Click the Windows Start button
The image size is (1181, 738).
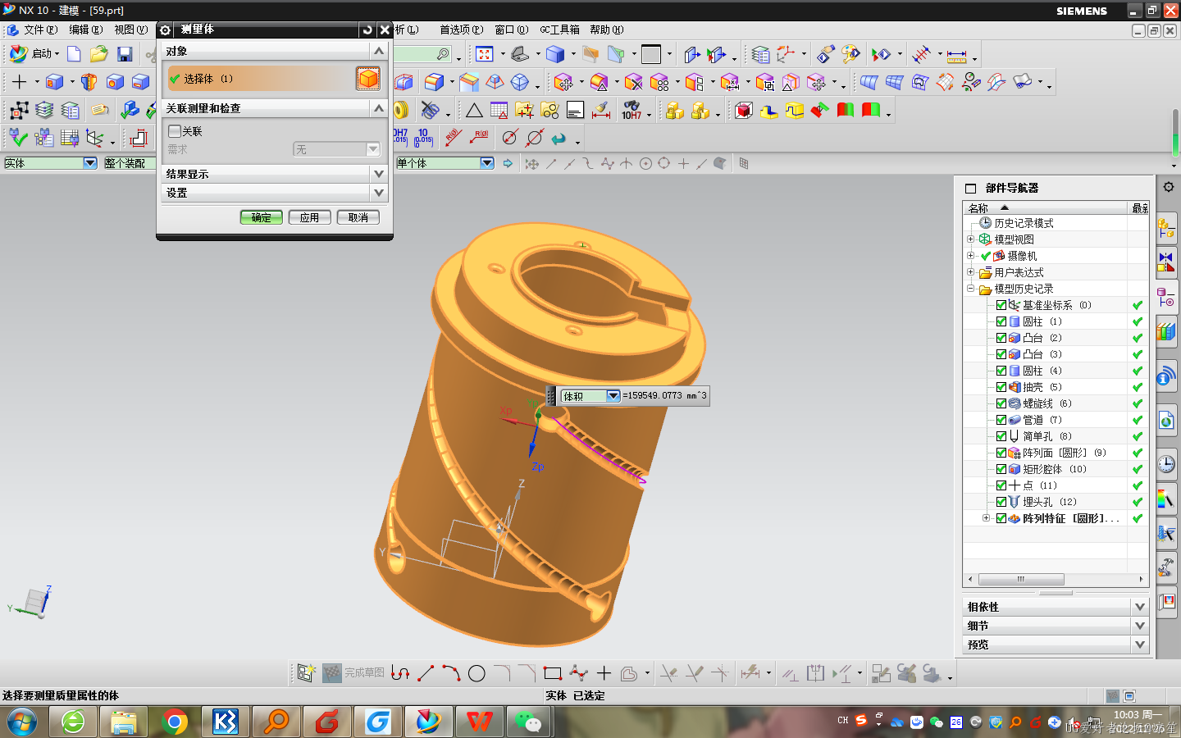tap(22, 722)
